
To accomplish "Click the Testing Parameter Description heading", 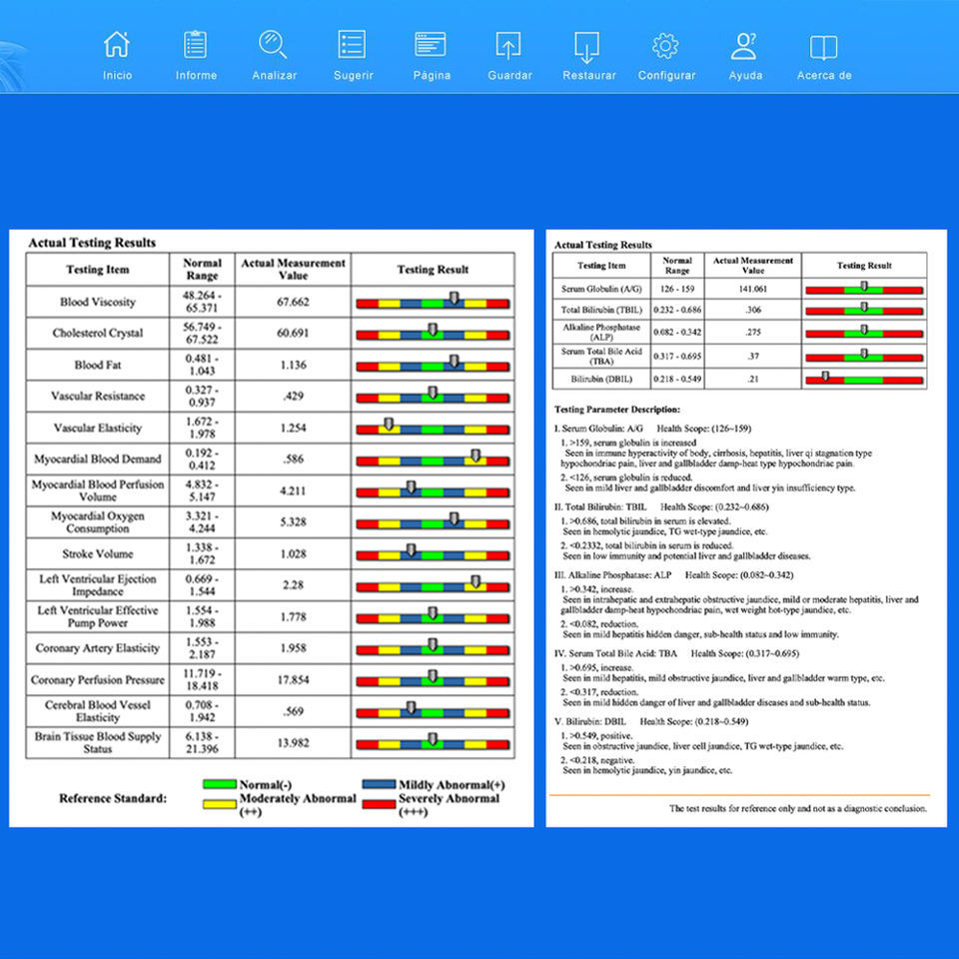I will (x=617, y=410).
